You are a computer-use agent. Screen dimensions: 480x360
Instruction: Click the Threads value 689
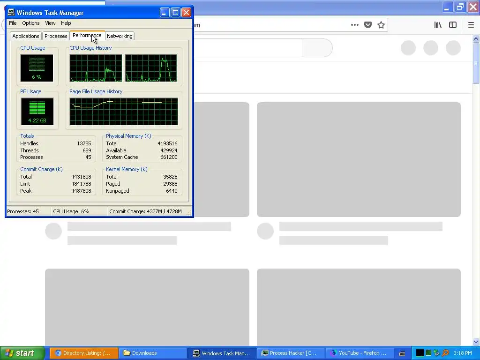pyautogui.click(x=87, y=150)
